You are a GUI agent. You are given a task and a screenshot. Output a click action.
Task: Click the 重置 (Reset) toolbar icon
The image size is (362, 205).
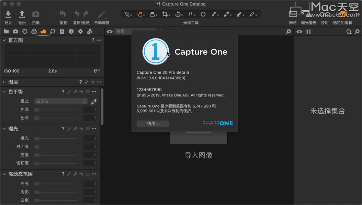tap(63, 14)
